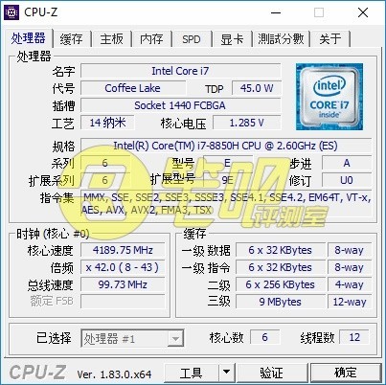Click the core speed field 4189.75 MHz
The height and width of the screenshot is (385, 386).
pos(123,250)
